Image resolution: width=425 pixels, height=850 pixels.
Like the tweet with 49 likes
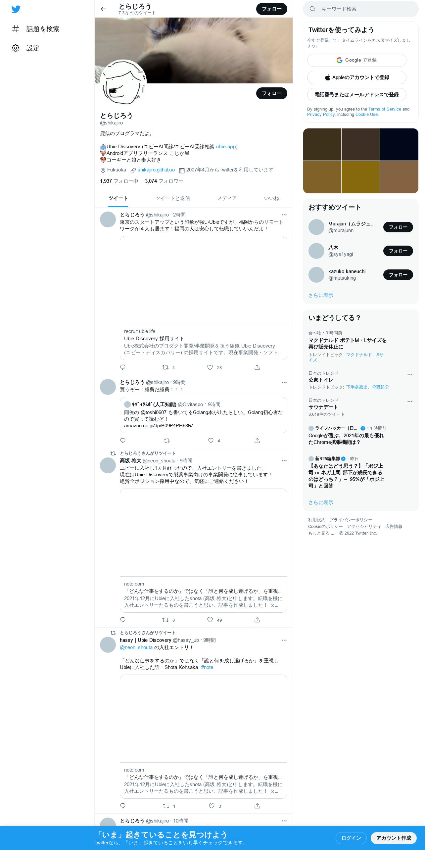[210, 620]
